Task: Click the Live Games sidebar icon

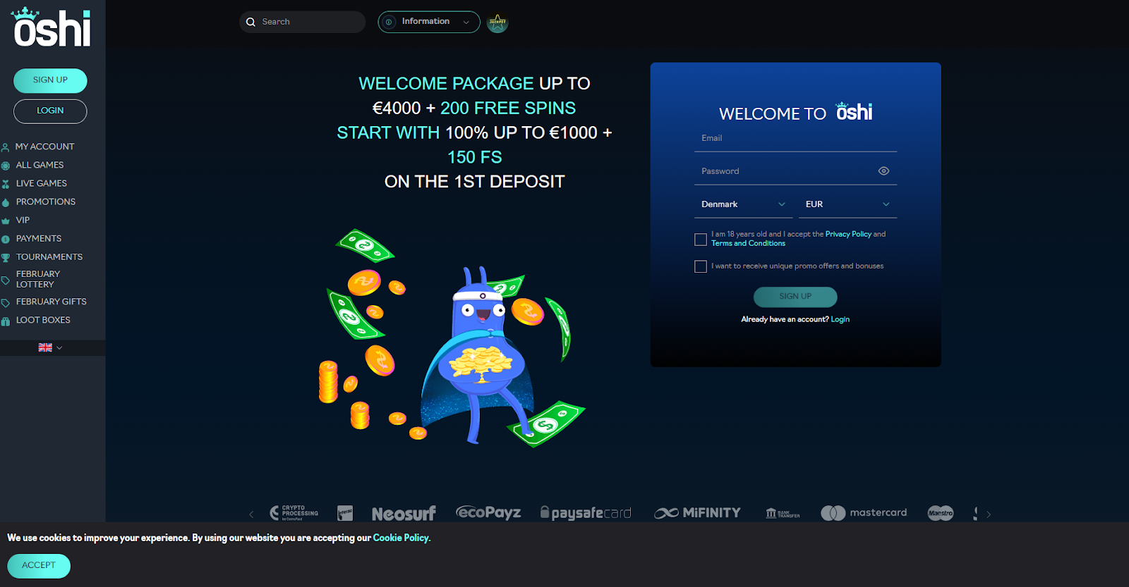Action: pos(6,184)
